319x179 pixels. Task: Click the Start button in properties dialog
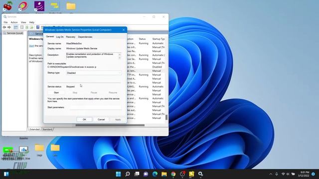56,92
